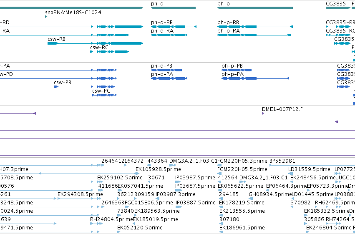
Task: Open EST GH08934.5prime
Action: click(270, 194)
